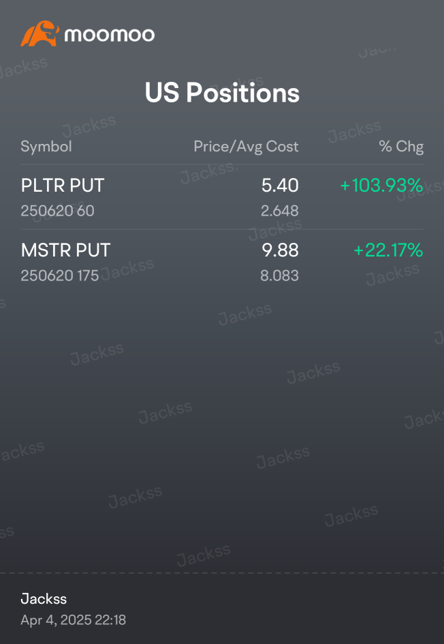Image resolution: width=444 pixels, height=644 pixels.
Task: Click MSTR average cost 8.083
Action: (x=280, y=276)
